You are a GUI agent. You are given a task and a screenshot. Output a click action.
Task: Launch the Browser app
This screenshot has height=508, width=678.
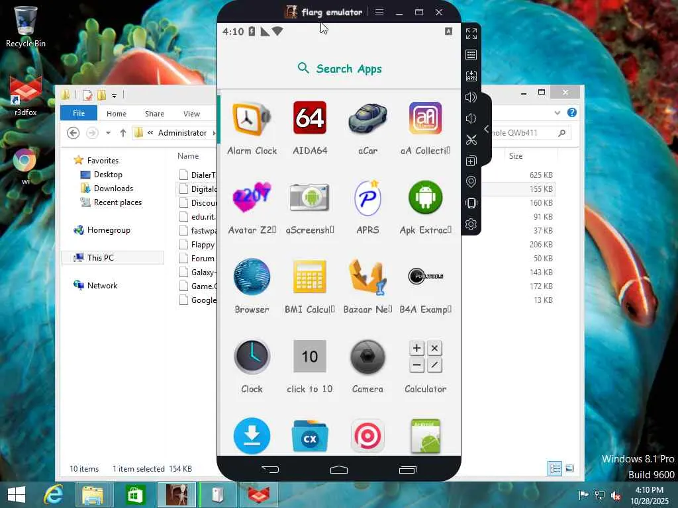(252, 276)
